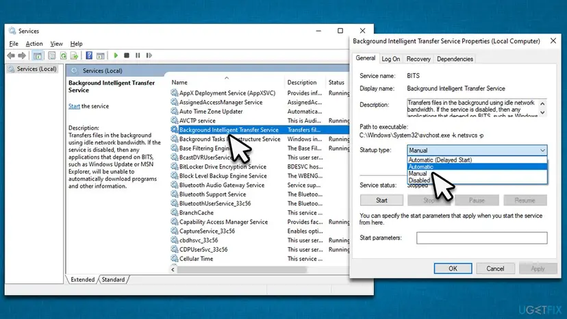The height and width of the screenshot is (319, 567).
Task: Close the Properties dialog
Action: coord(553,41)
